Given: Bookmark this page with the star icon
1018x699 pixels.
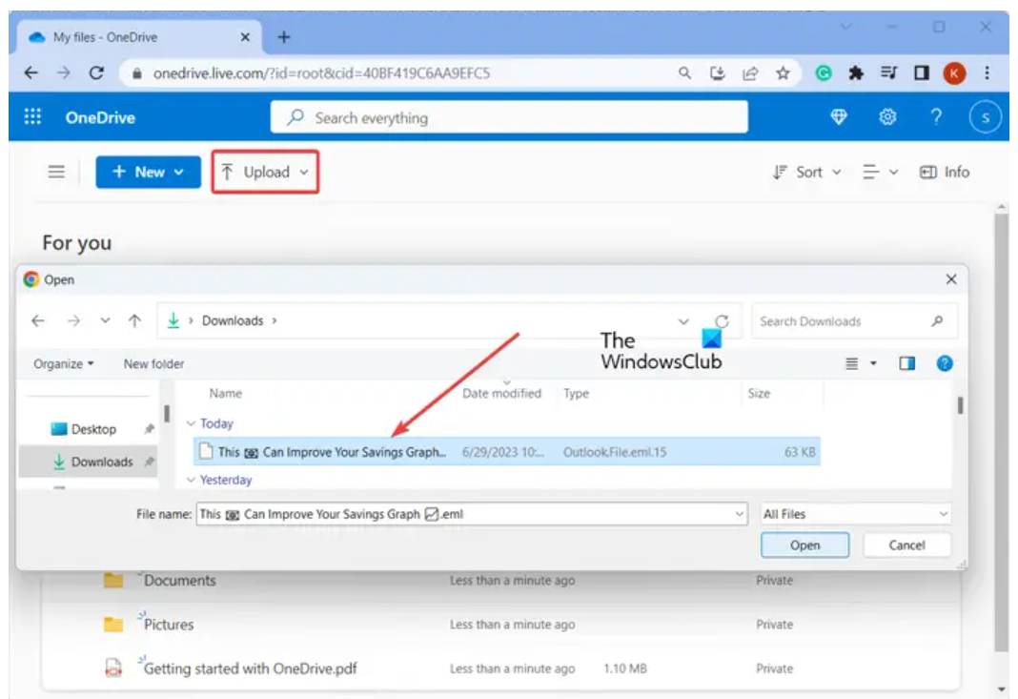Looking at the screenshot, I should click(783, 72).
